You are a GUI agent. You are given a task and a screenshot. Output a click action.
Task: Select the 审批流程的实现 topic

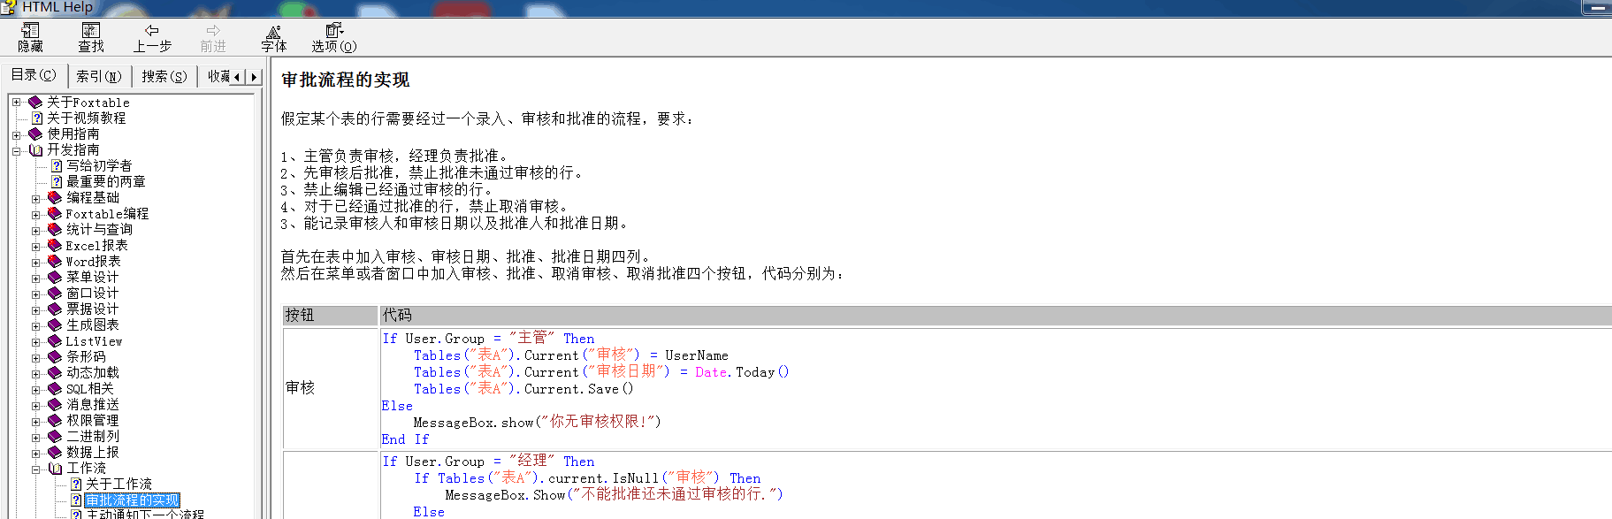[132, 500]
